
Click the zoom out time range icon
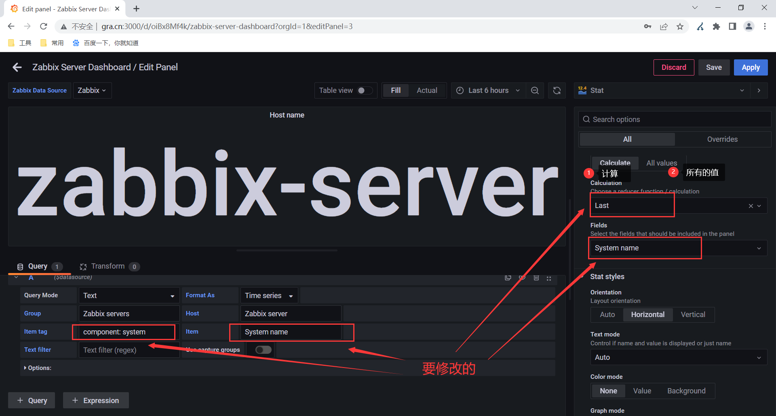(x=535, y=90)
